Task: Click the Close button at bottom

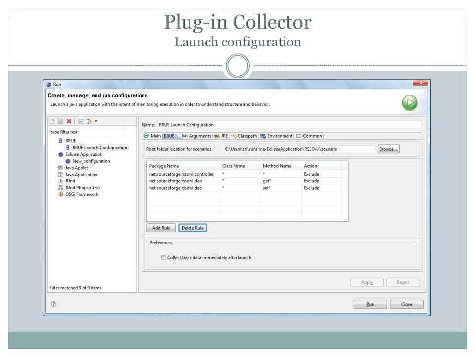Action: (x=407, y=304)
